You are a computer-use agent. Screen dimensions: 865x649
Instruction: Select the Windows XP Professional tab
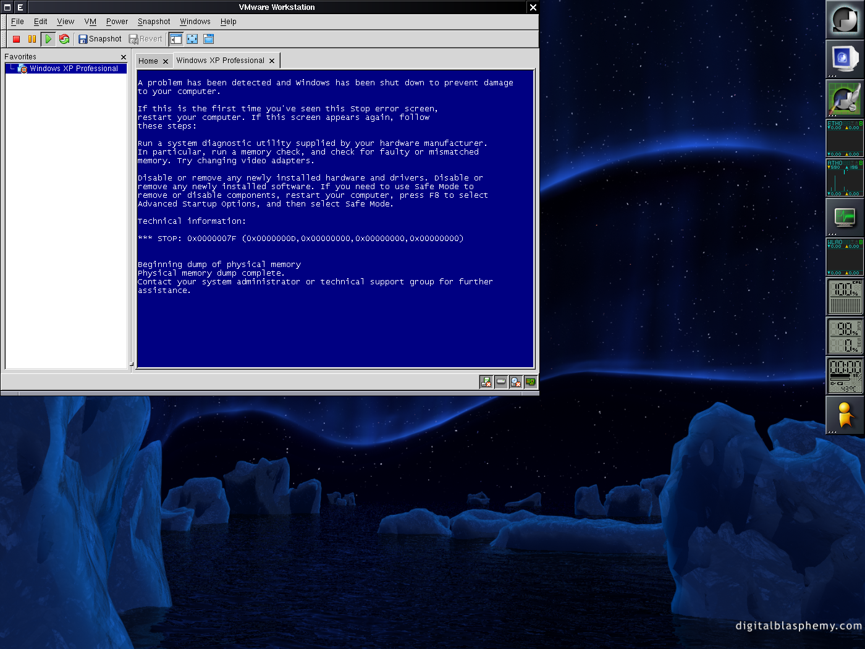click(x=220, y=61)
